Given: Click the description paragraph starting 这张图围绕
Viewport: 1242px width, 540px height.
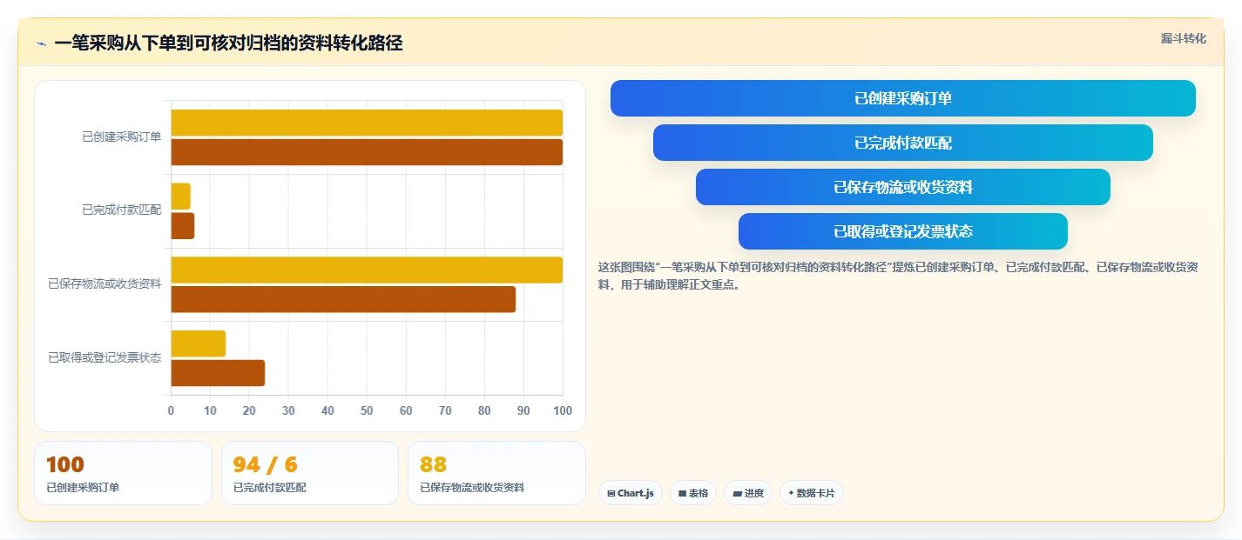Looking at the screenshot, I should click(x=898, y=276).
